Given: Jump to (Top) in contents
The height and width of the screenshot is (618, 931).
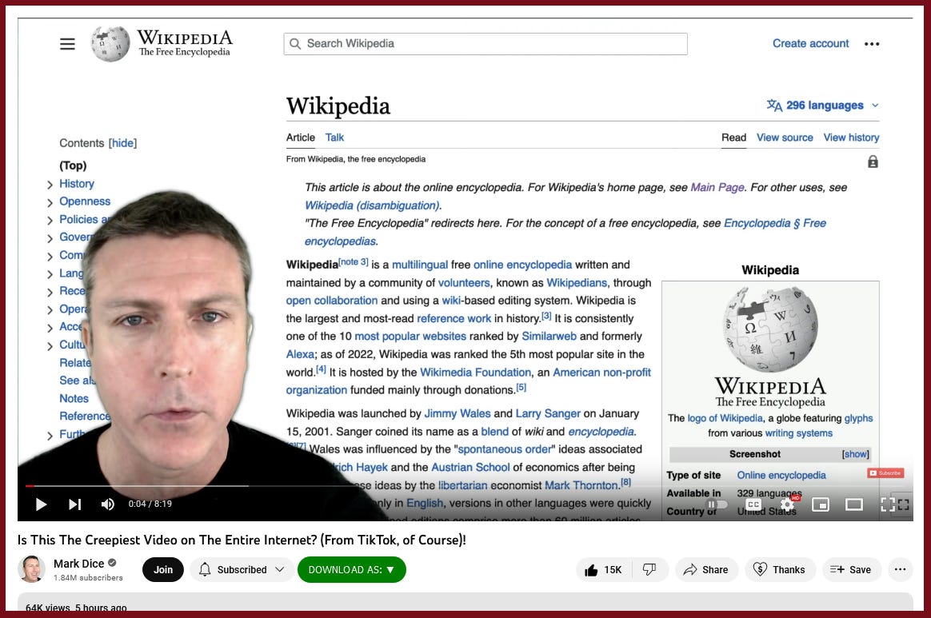Looking at the screenshot, I should pyautogui.click(x=73, y=165).
